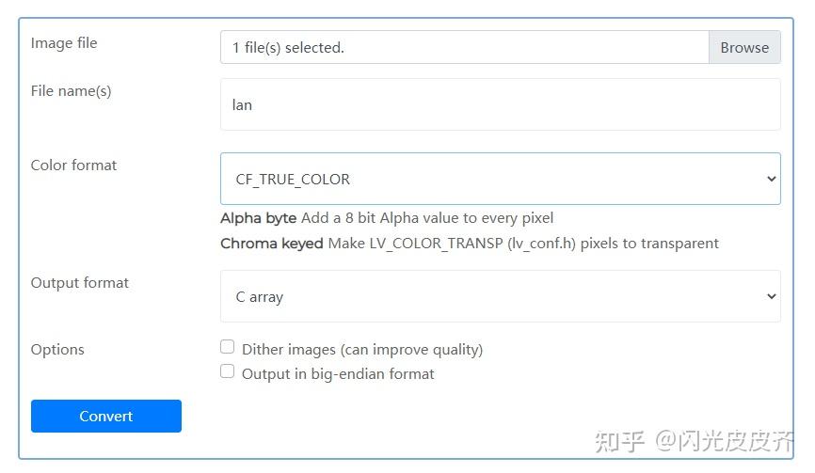Viewport: 815px width, 473px height.
Task: Click the Zhihu watermark logo text
Action: 621,440
